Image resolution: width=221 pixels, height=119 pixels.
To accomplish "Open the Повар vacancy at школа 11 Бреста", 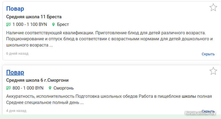I will pos(15,8).
